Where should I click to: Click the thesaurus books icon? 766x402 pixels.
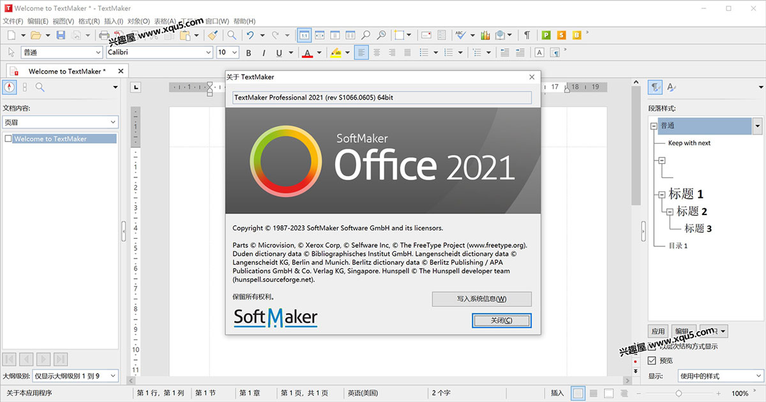pyautogui.click(x=484, y=35)
